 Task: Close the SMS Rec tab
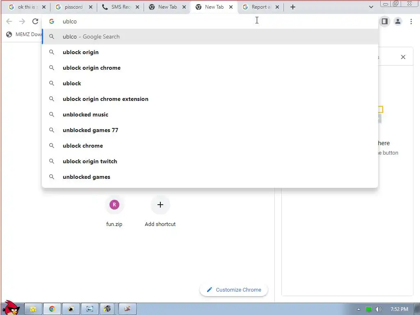tap(137, 7)
